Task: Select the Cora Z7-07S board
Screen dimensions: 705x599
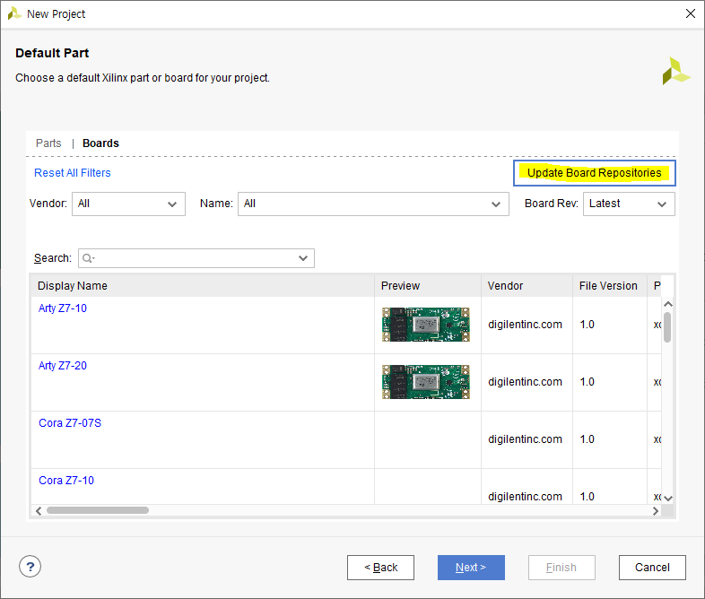Action: [70, 423]
